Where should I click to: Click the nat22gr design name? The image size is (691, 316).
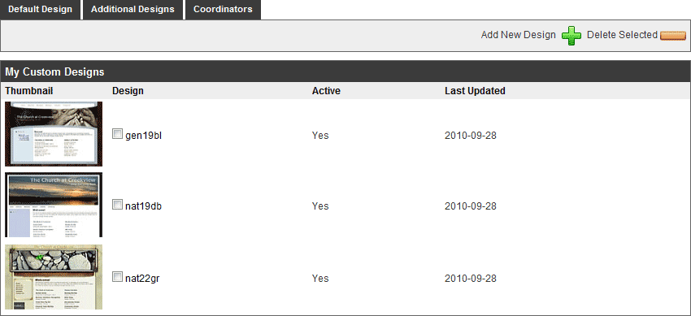coord(142,279)
